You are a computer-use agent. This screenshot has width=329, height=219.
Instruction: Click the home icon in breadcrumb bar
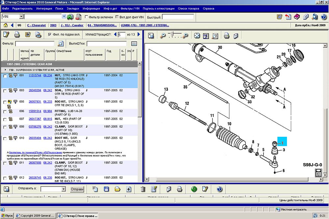6,25
